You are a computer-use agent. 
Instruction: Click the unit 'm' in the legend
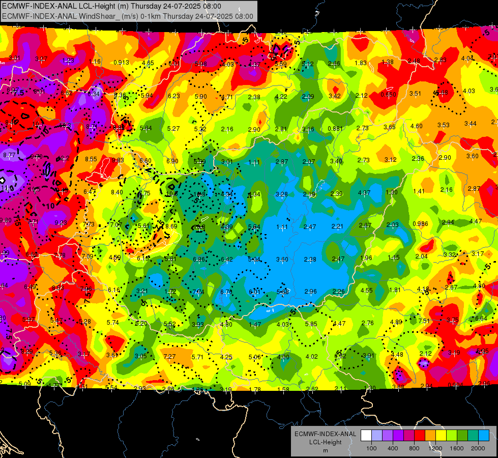[x=325, y=450]
